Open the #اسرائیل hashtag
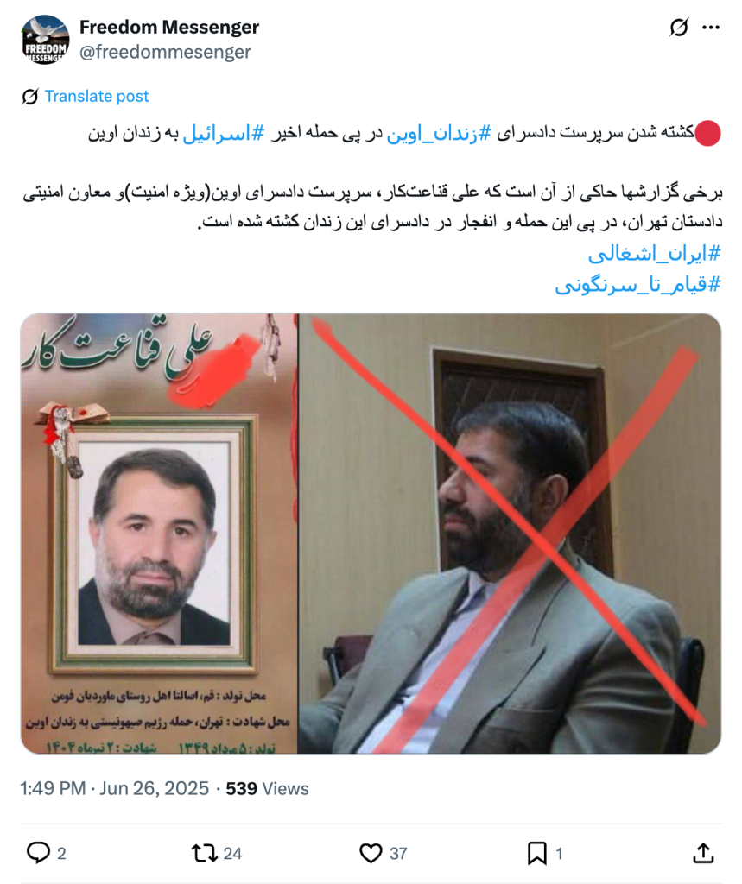Image resolution: width=742 pixels, height=884 pixels. (224, 133)
